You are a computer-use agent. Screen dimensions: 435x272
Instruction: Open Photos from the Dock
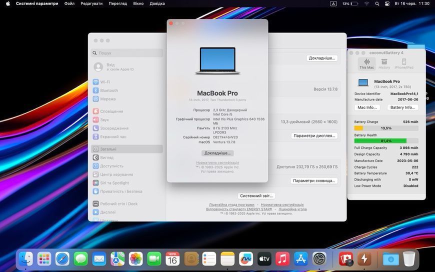click(135, 259)
